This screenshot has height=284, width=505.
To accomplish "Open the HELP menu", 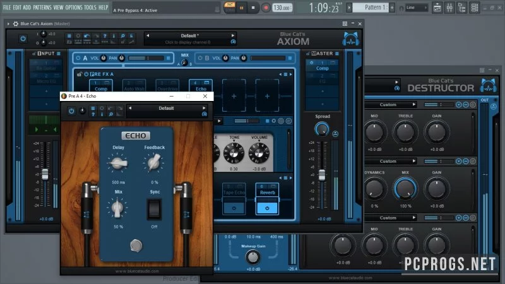I will pos(103,7).
